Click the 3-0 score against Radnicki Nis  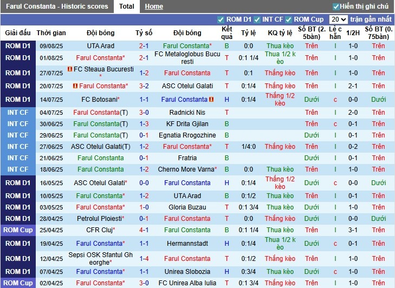(x=144, y=113)
